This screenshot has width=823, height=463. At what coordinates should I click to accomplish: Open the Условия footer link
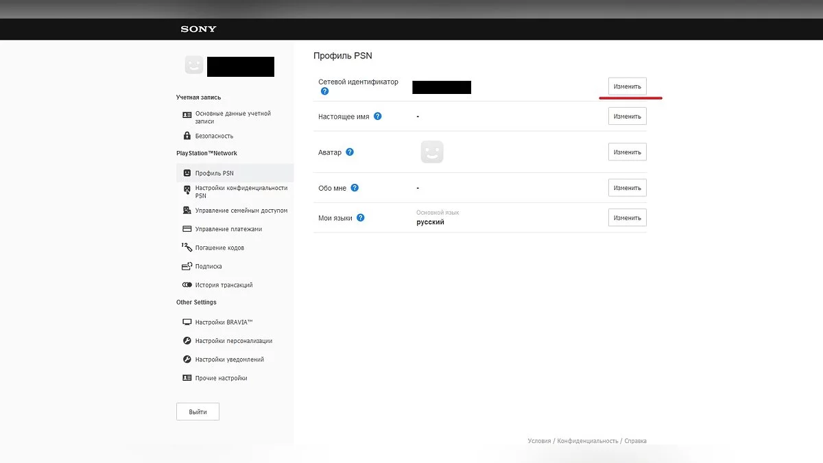539,441
